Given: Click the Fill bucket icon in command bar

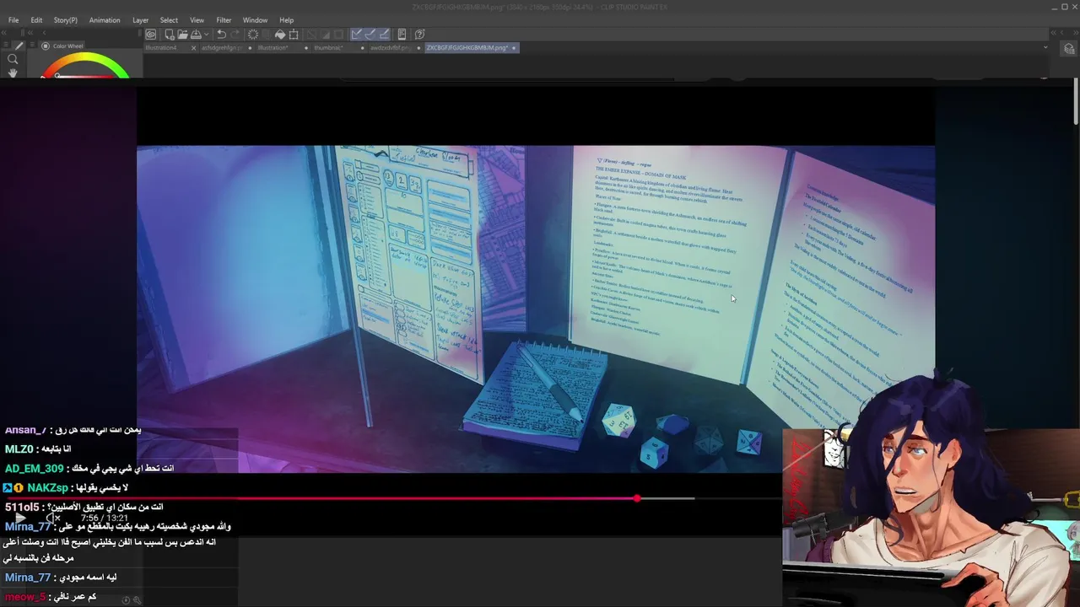Looking at the screenshot, I should point(280,35).
